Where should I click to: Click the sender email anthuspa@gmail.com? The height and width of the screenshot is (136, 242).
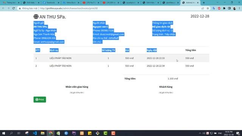point(52,42)
